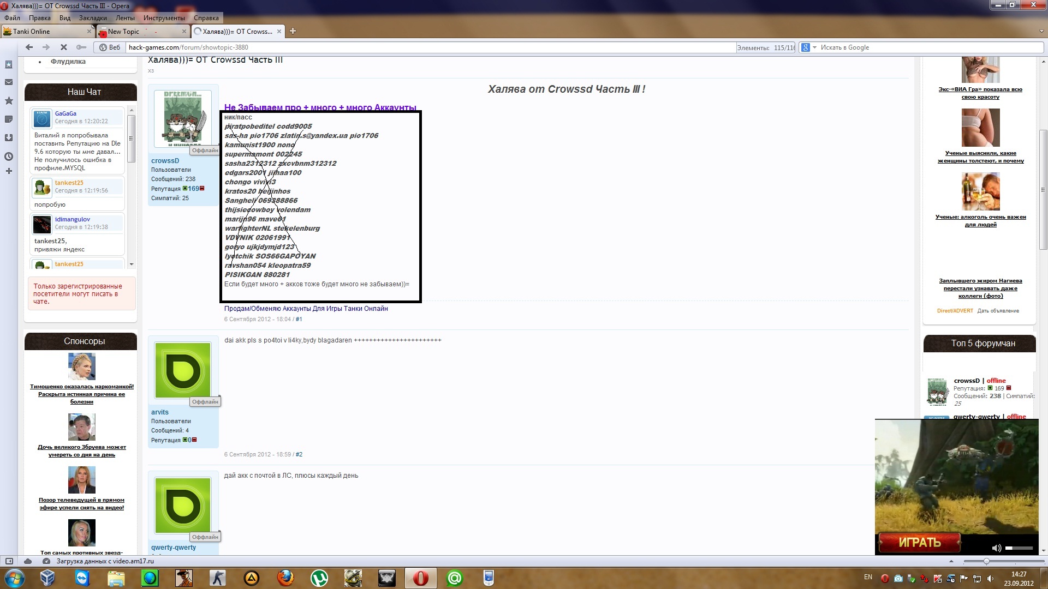Open the star panel in Opera sidebar
Image resolution: width=1048 pixels, height=589 pixels.
point(9,101)
